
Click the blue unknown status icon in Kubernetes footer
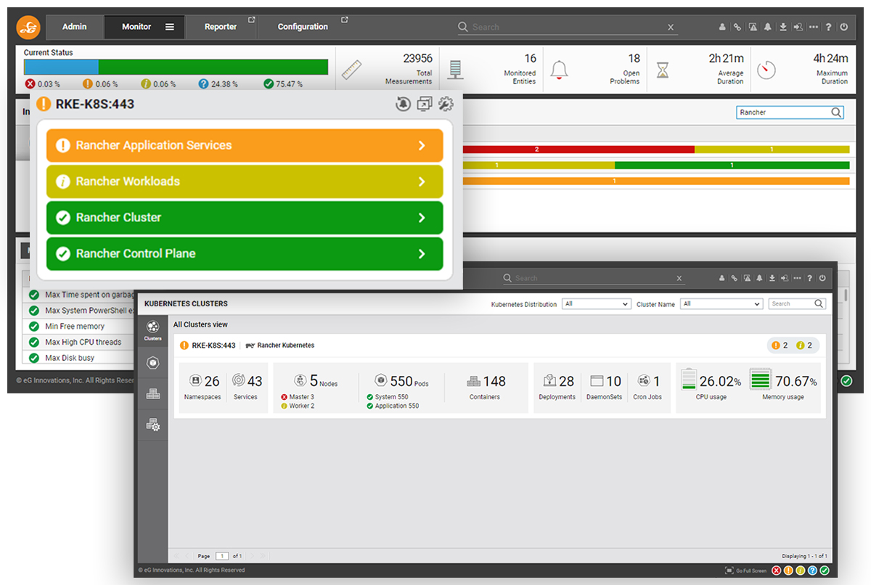pos(813,570)
